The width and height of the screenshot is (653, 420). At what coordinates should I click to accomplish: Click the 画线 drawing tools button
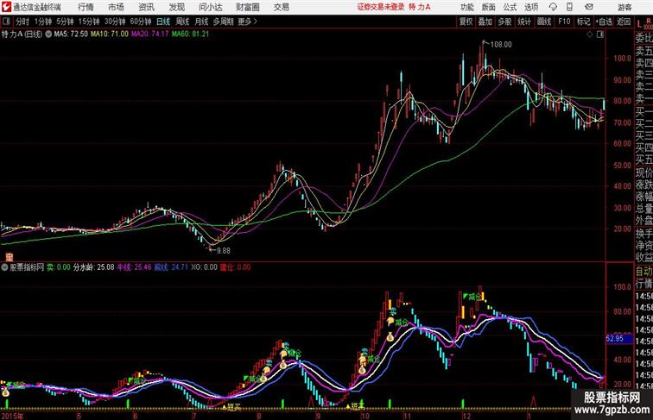544,22
